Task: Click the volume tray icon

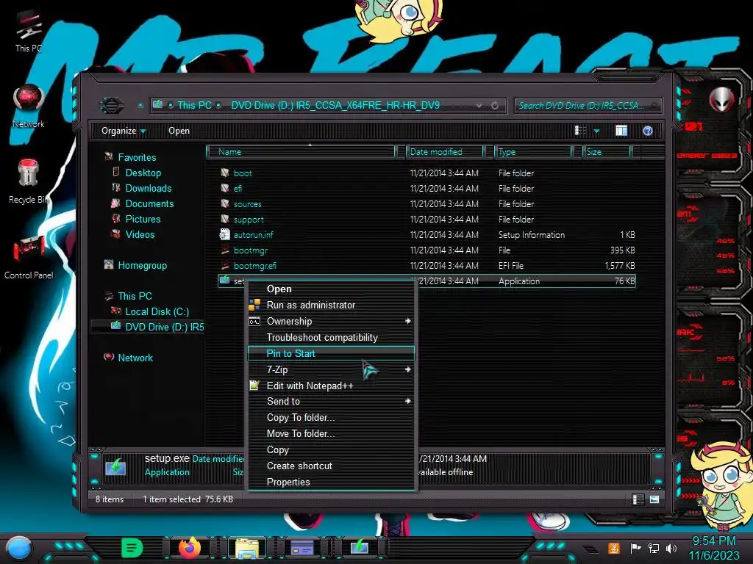Action: [671, 548]
